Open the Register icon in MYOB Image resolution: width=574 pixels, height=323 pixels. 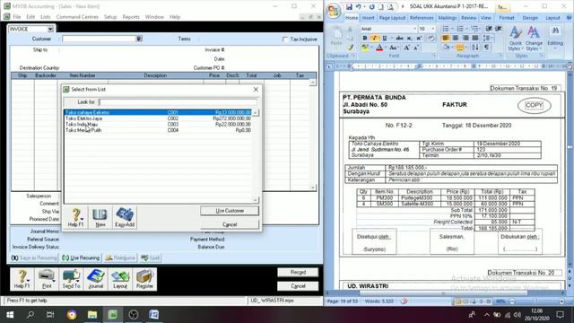tap(144, 279)
